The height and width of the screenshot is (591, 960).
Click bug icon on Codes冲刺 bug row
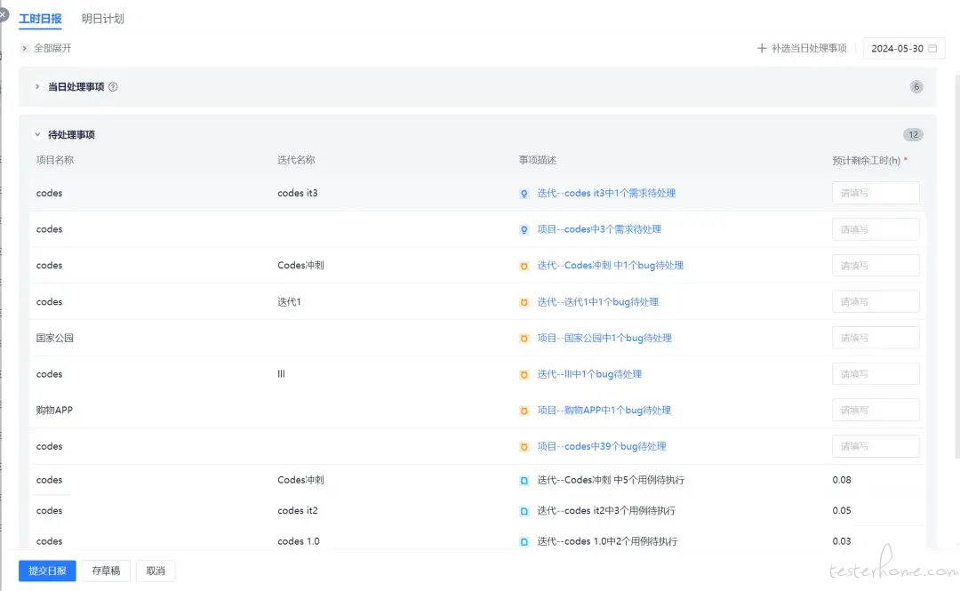tap(524, 266)
